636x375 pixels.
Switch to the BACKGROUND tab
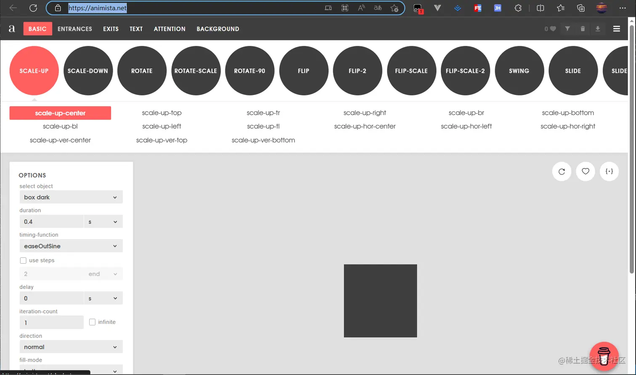218,29
